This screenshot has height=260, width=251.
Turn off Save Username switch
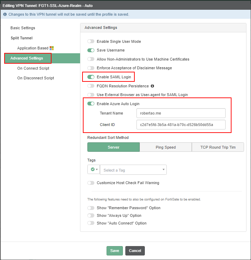(x=91, y=50)
